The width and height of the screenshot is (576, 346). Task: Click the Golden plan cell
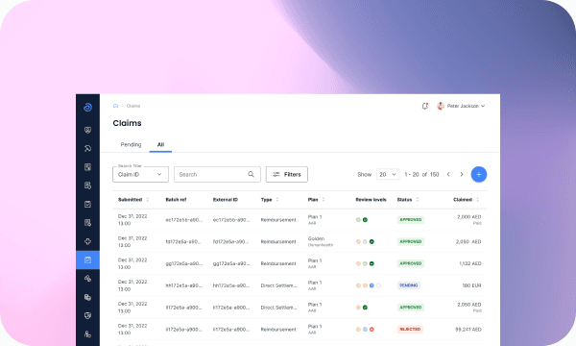coord(321,241)
